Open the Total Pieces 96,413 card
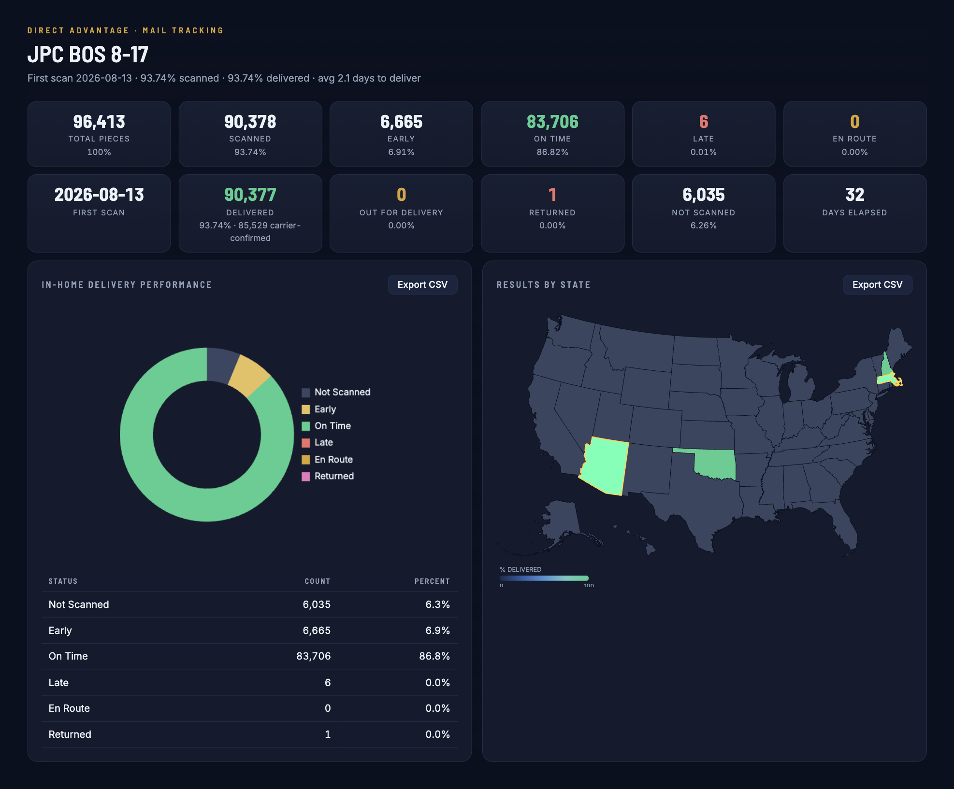Screen dimensions: 954x789 [x=99, y=134]
